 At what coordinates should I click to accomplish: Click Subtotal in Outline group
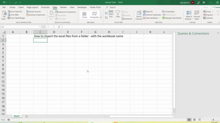[208, 18]
